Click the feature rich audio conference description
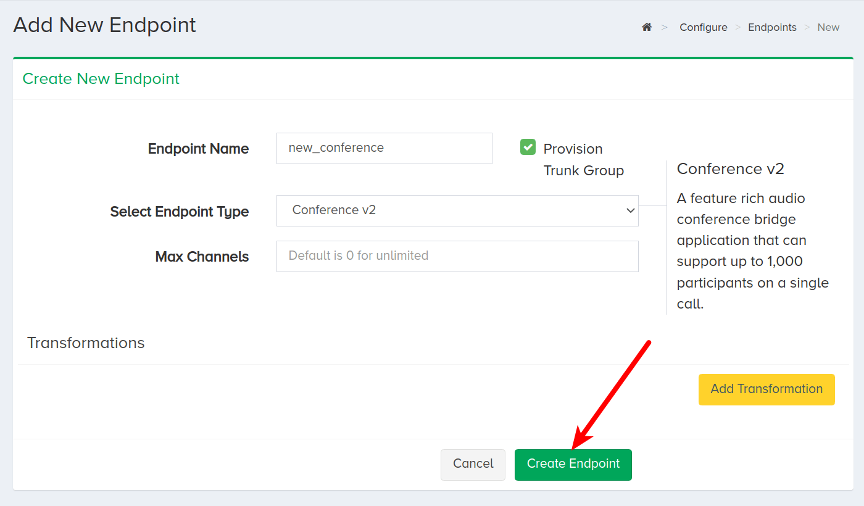Image resolution: width=864 pixels, height=506 pixels. coord(753,251)
